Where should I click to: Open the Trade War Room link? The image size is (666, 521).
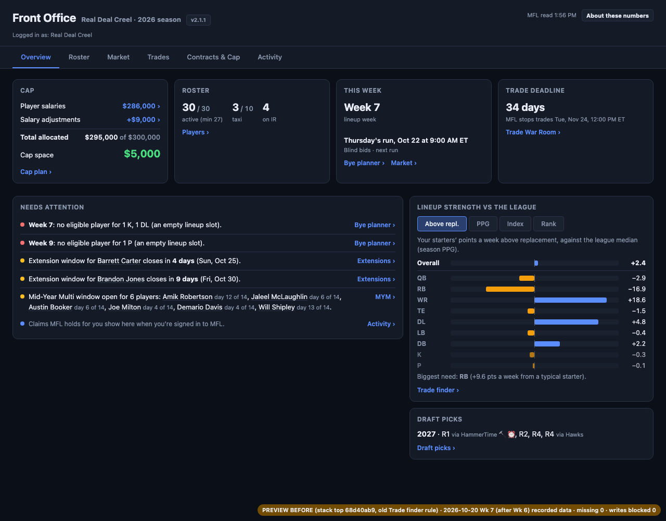[x=533, y=132]
